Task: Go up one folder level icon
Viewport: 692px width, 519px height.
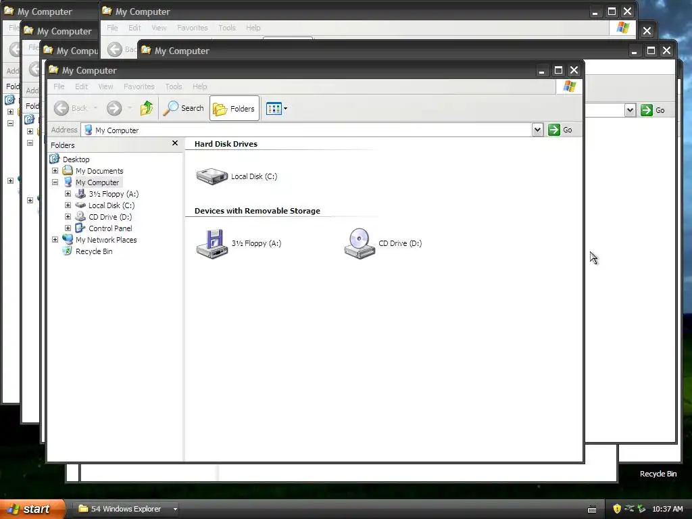Action: [147, 108]
